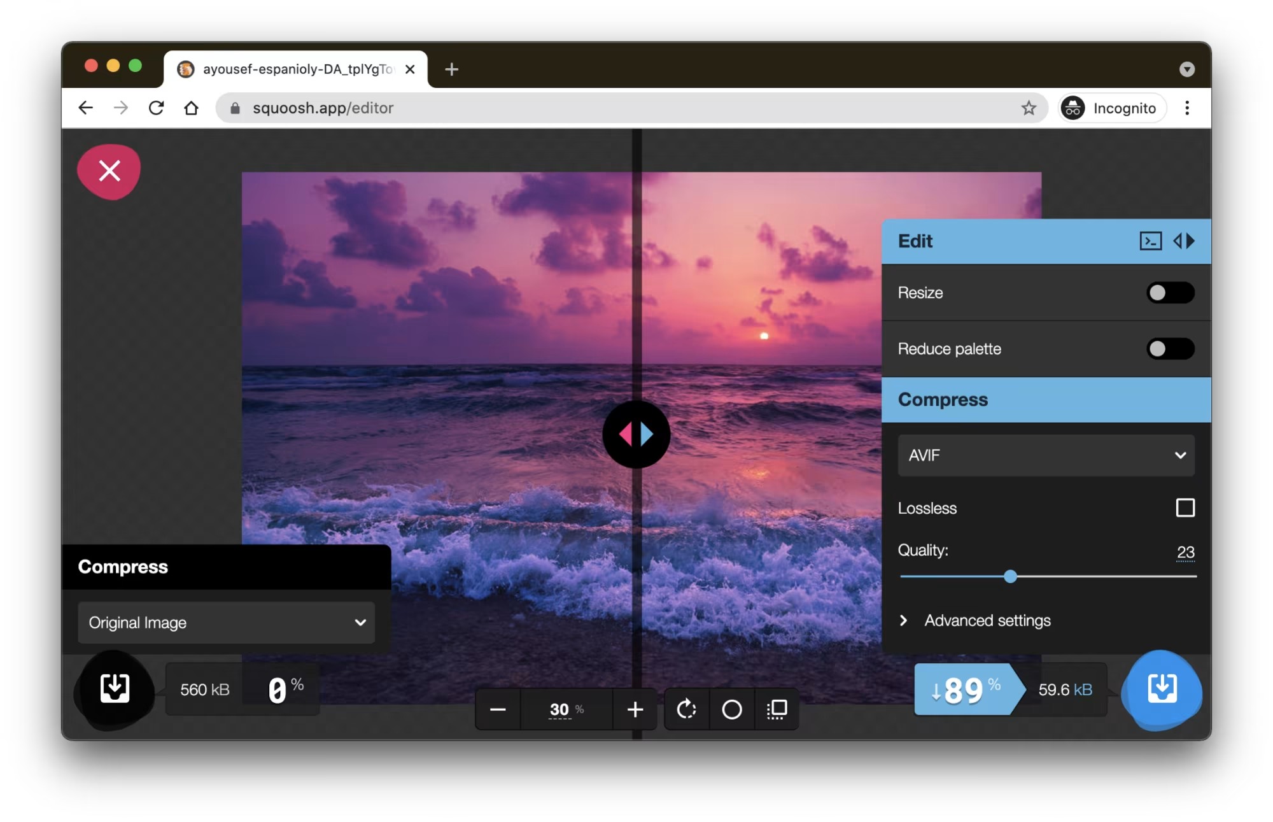The width and height of the screenshot is (1273, 822).
Task: Click the Incognito profile button
Action: point(1112,108)
